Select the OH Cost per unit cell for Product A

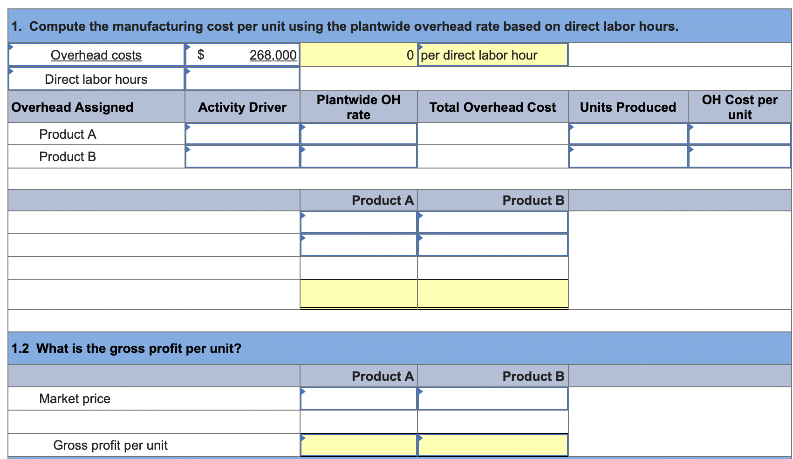pos(739,134)
